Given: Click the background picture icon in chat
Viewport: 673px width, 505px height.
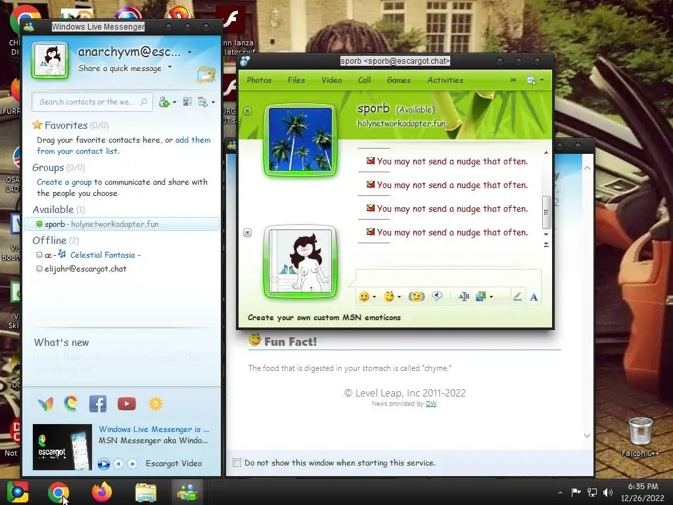Looking at the screenshot, I should point(480,297).
